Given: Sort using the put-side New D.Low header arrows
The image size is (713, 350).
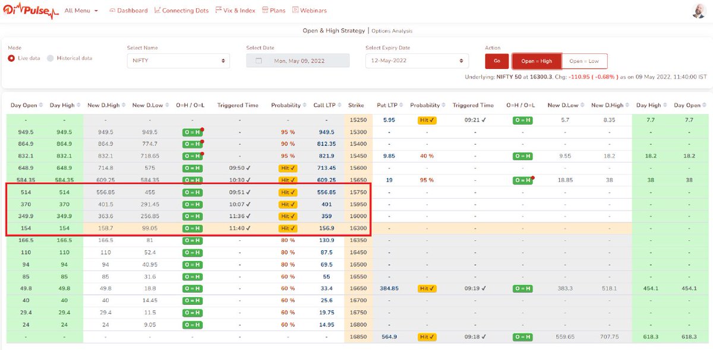Looking at the screenshot, I should [582, 106].
